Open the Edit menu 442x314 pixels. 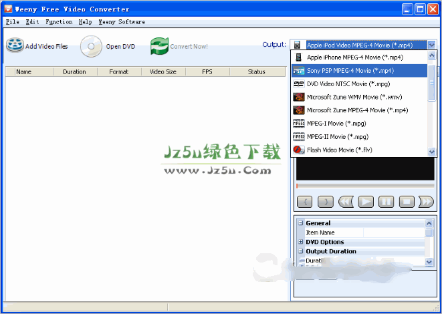click(32, 22)
